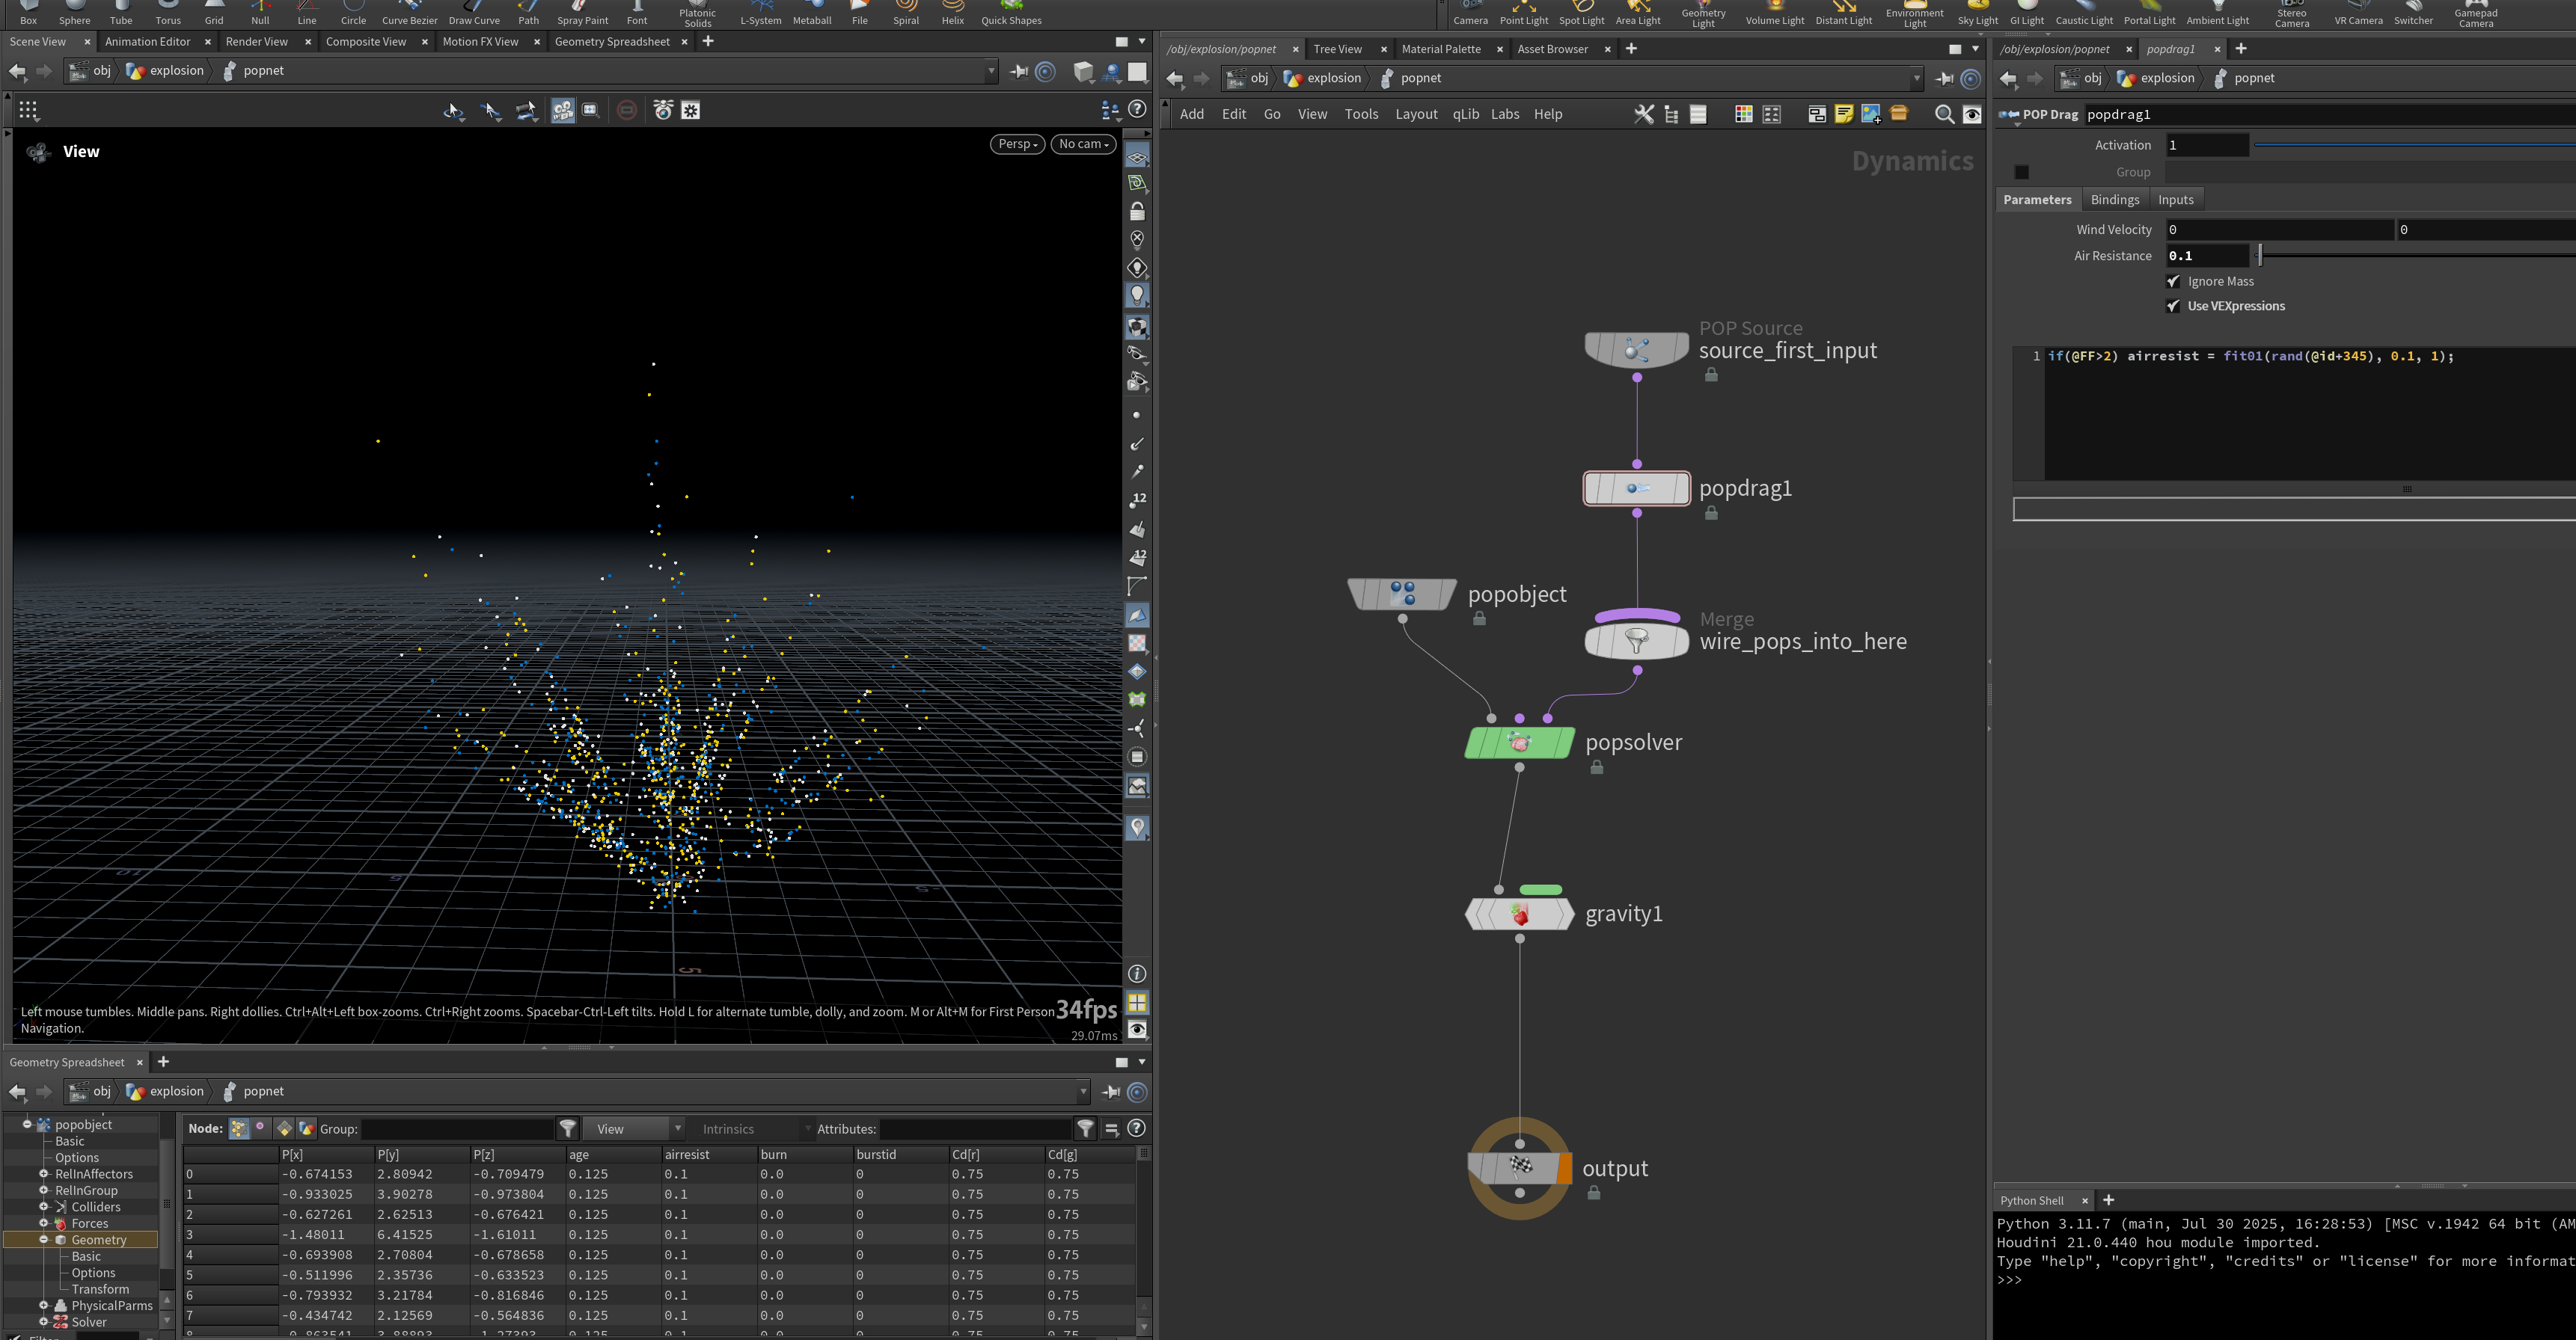
Task: Switch to the Bindings tab
Action: coord(2114,200)
